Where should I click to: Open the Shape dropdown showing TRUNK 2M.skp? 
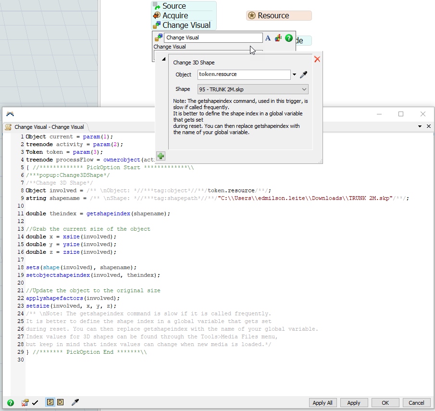coord(253,89)
